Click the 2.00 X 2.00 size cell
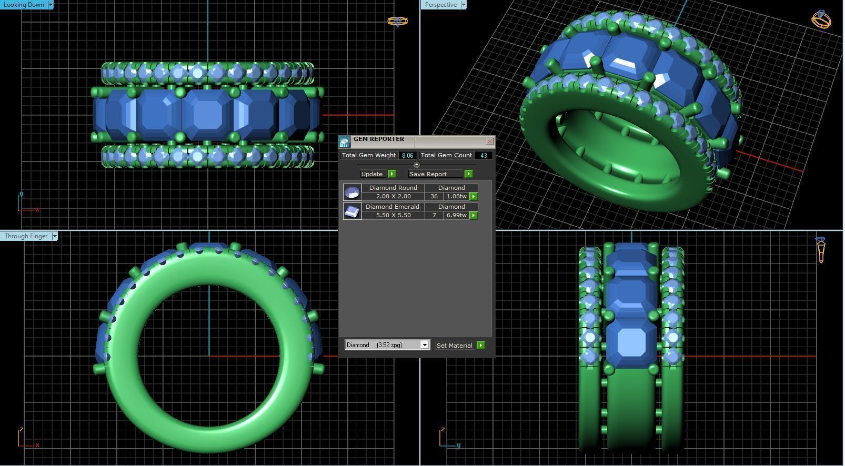Viewport: 845px width, 466px height. (393, 196)
